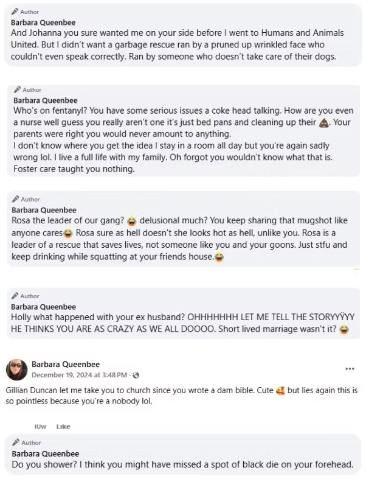
Task: Open the three-dots post options menu
Action: 349,369
